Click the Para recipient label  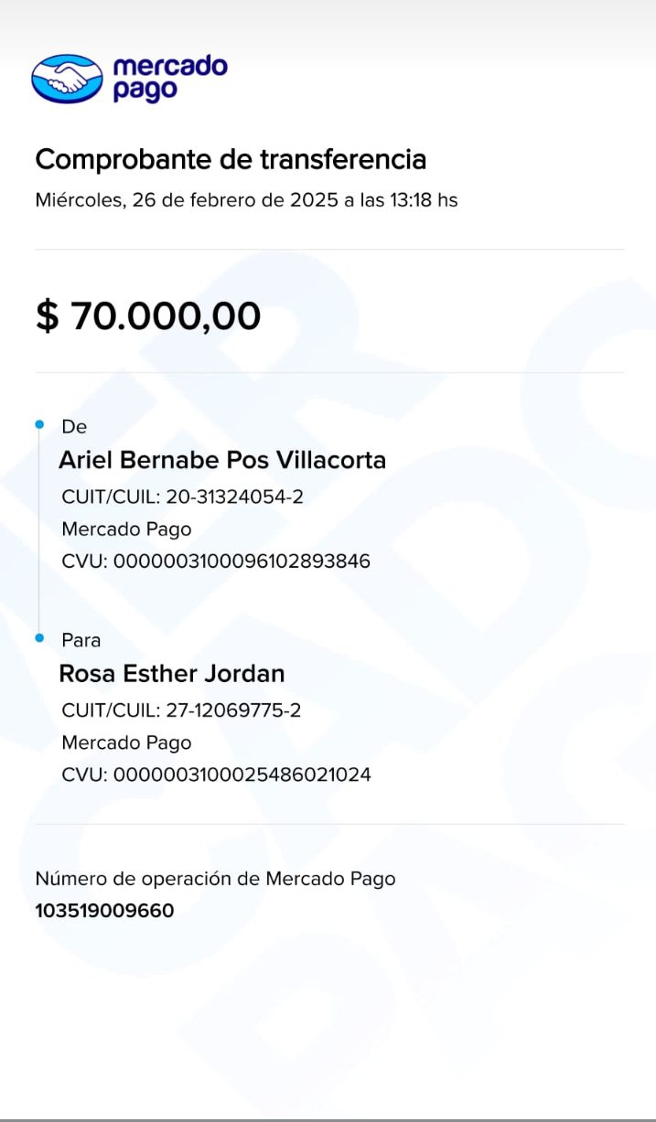(x=81, y=640)
